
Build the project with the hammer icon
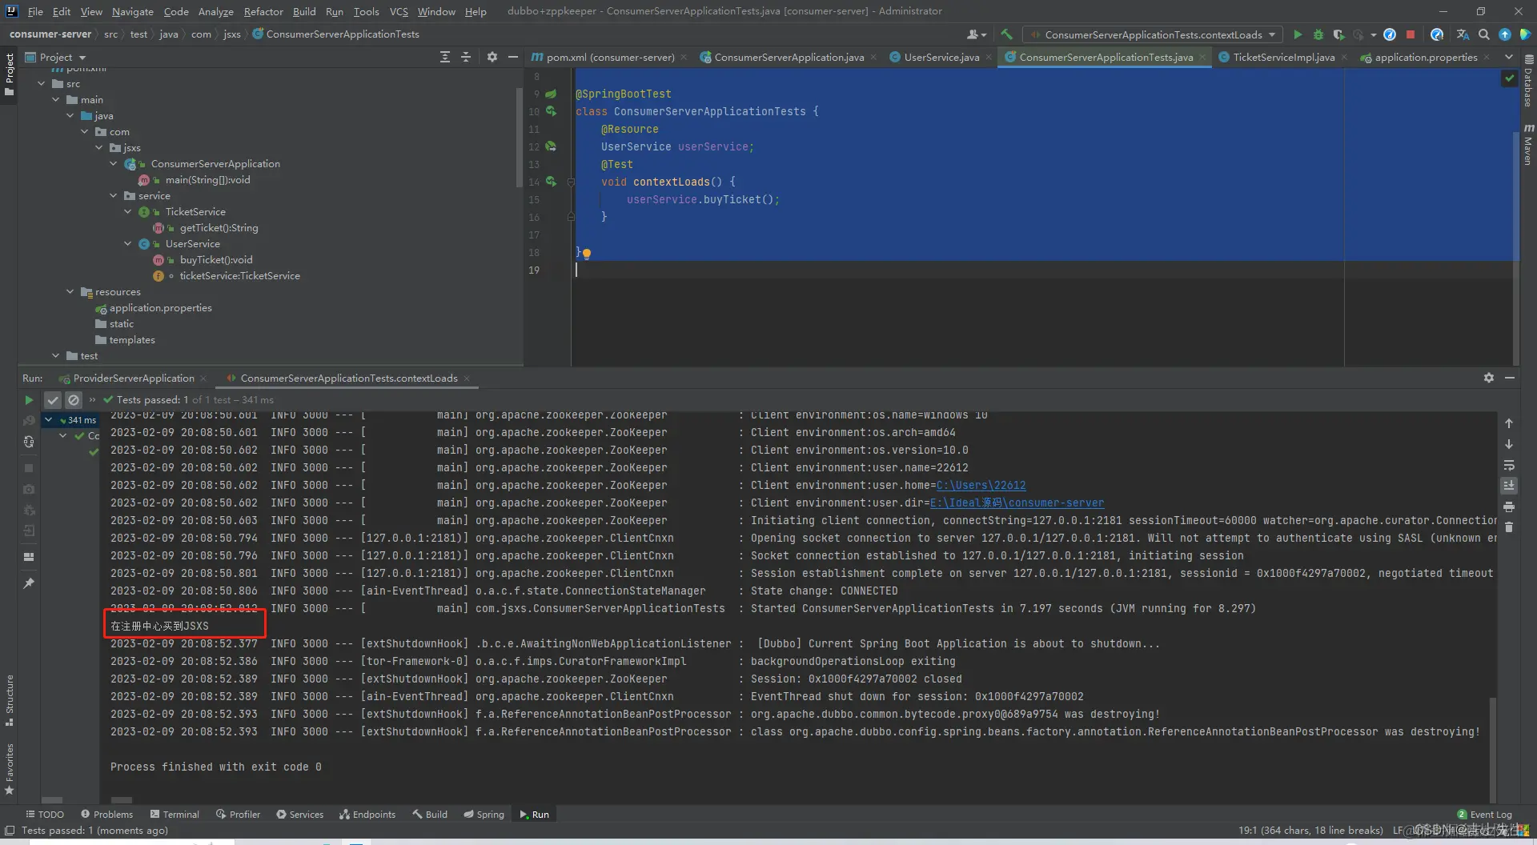click(x=1006, y=34)
